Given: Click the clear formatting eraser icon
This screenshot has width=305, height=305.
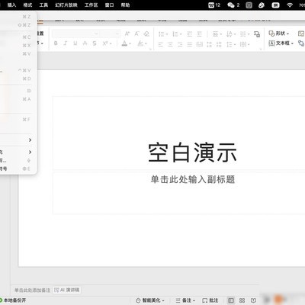Looking at the screenshot, I should [x=146, y=34].
